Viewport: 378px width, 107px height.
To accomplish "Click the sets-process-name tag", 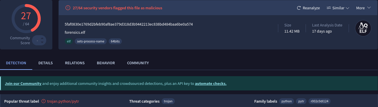I will click(91, 41).
